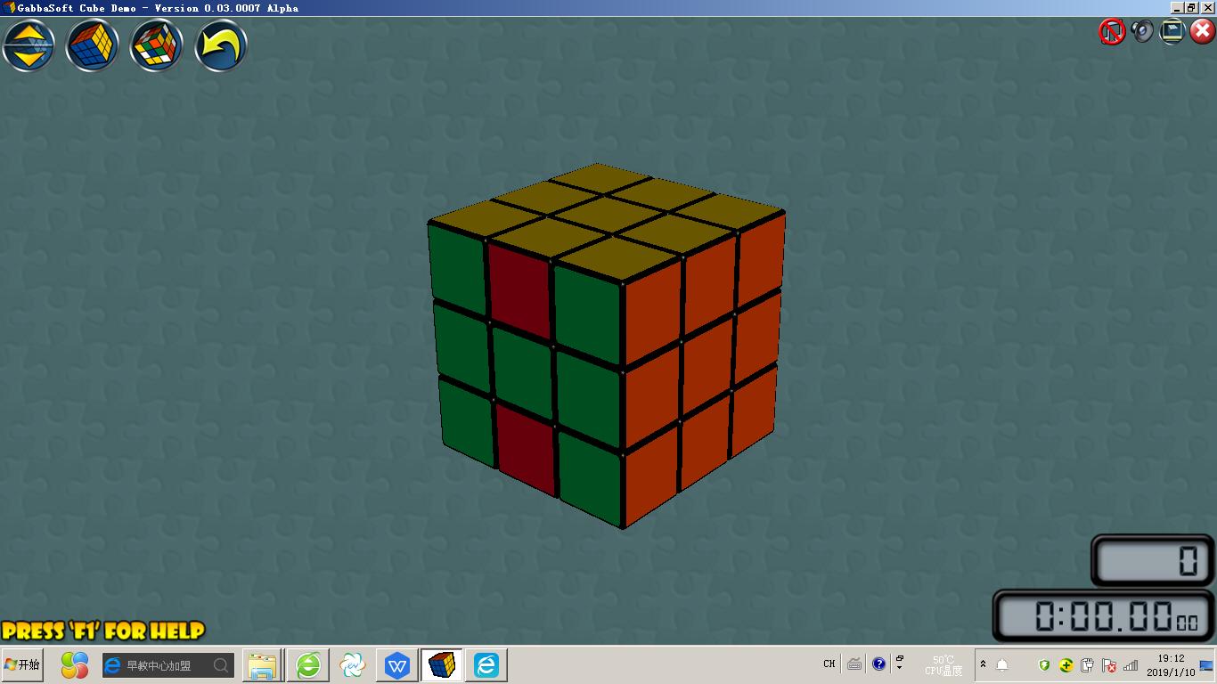Click the power plug tray icon
The image size is (1217, 684).
point(1088,665)
